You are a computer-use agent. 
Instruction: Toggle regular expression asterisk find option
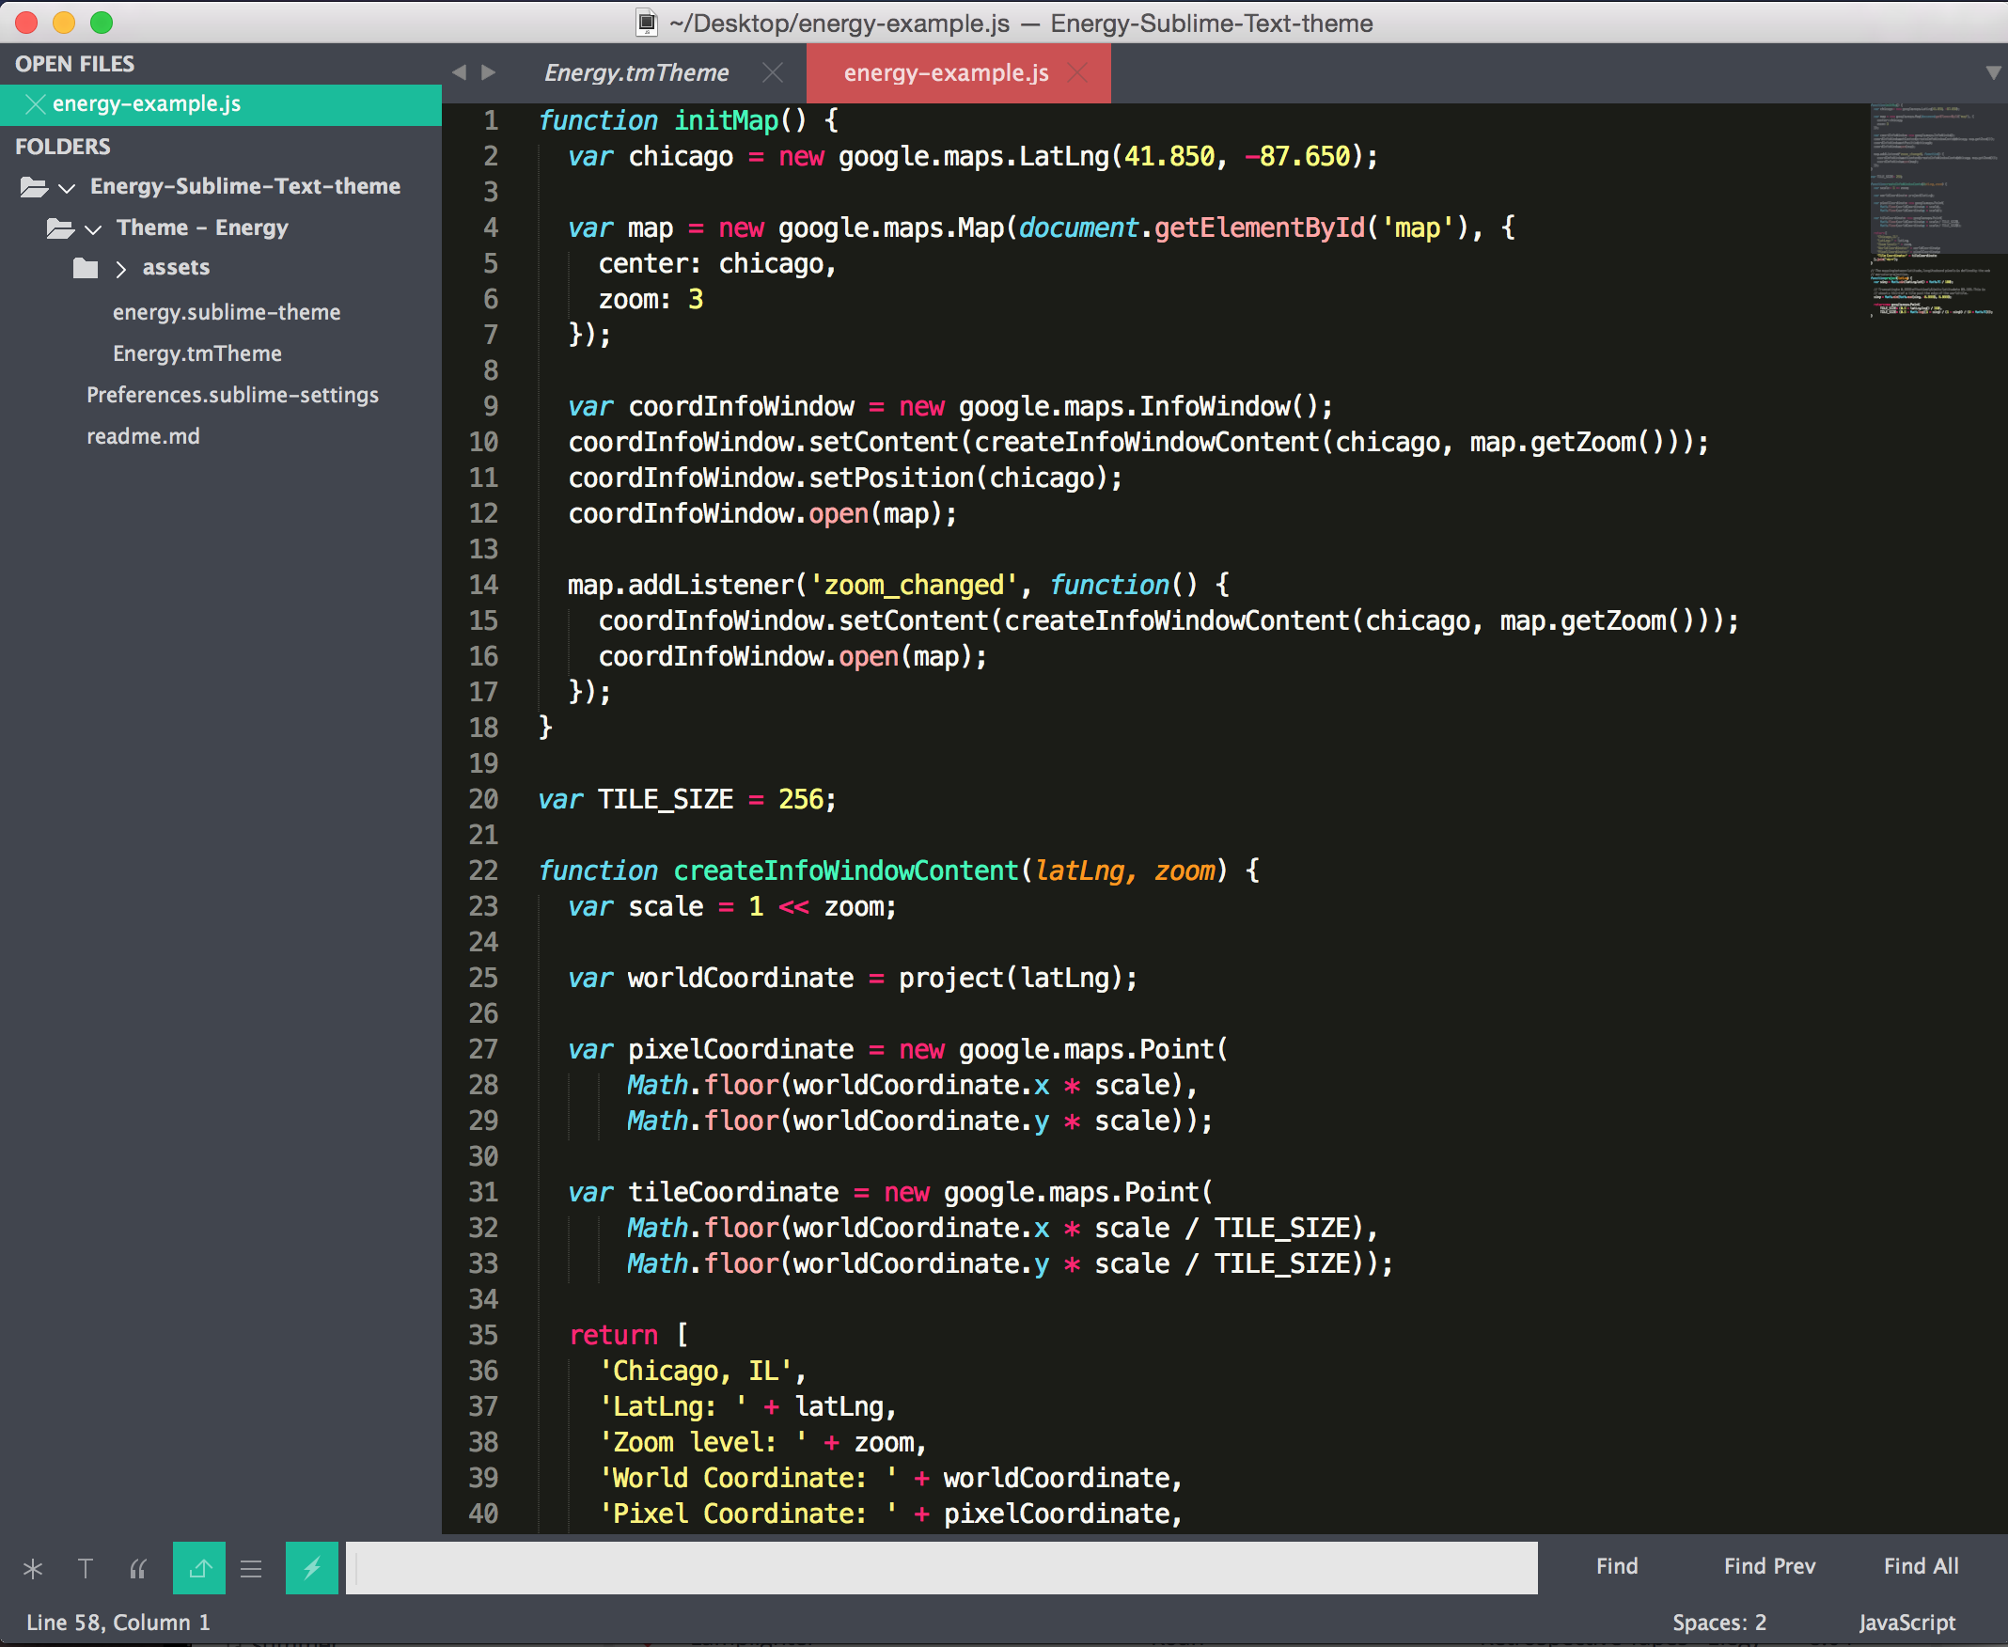tap(33, 1568)
